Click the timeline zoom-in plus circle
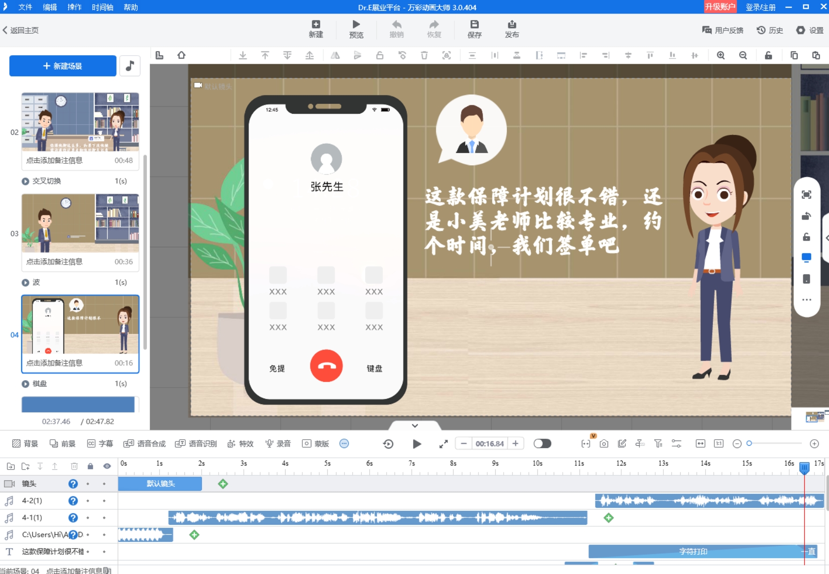The height and width of the screenshot is (574, 829). coord(814,443)
